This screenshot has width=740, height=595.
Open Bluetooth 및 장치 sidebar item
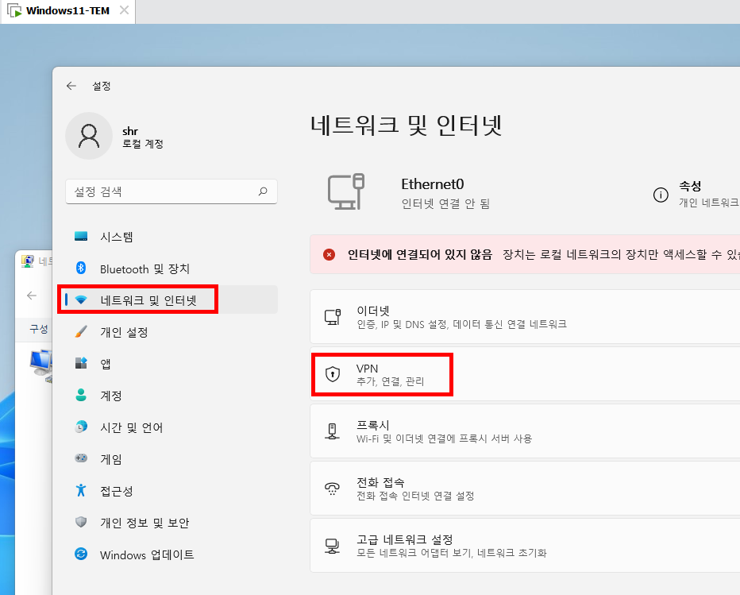[x=172, y=269]
